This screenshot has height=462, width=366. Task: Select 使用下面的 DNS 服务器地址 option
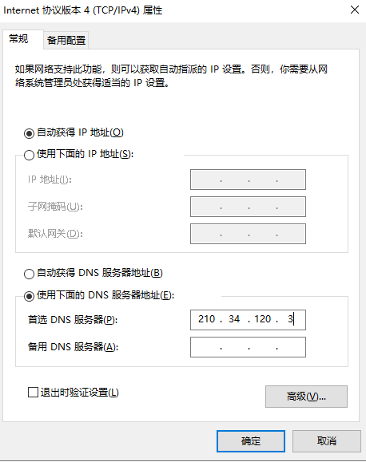click(x=29, y=296)
